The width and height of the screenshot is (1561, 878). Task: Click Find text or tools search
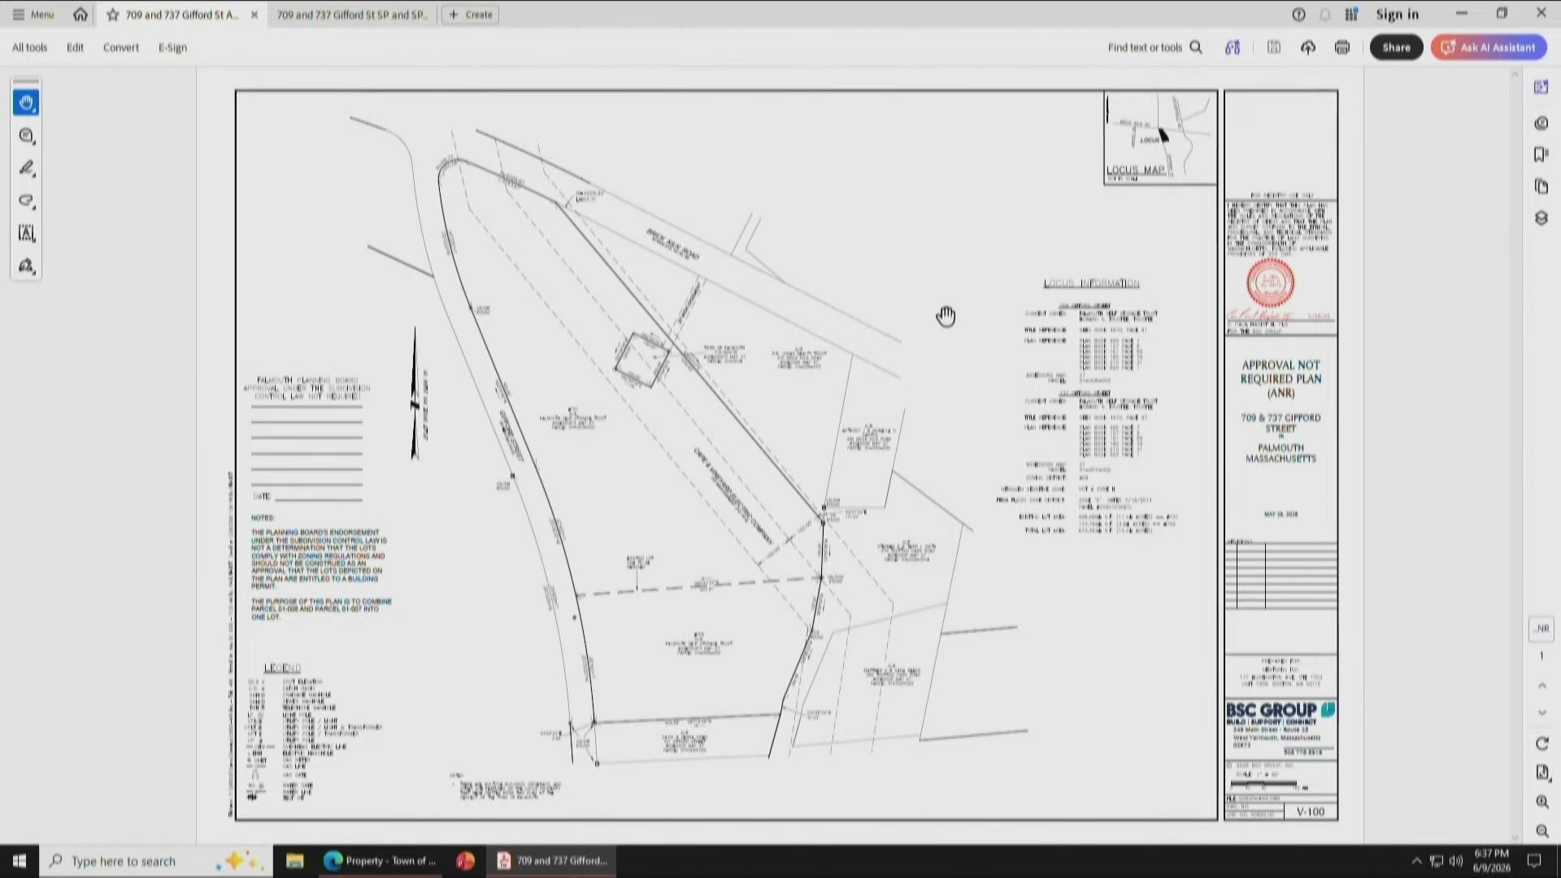click(1154, 47)
